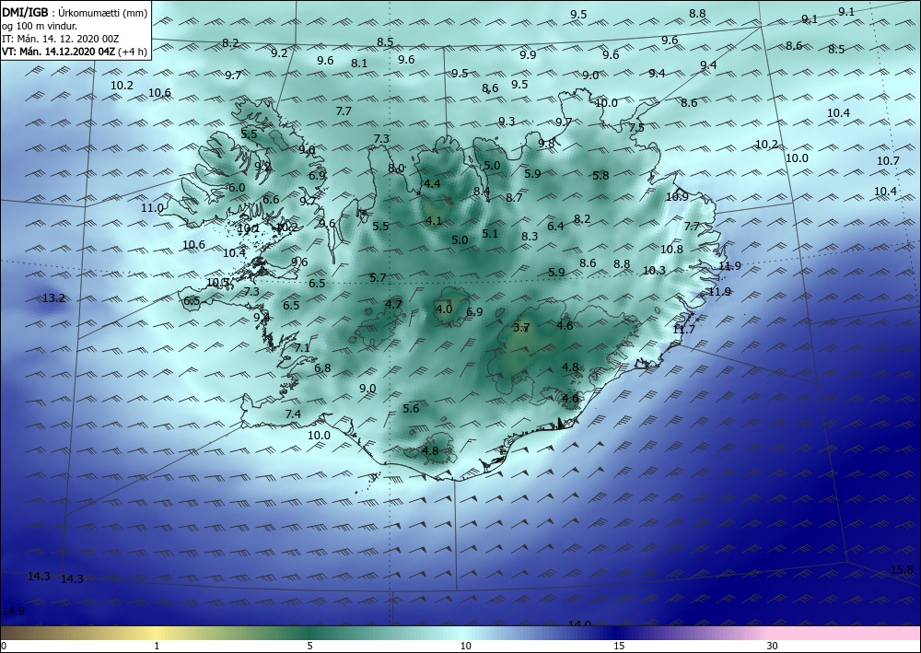The height and width of the screenshot is (653, 921).
Task: Click the 10.7 value on the map
Action: [888, 161]
